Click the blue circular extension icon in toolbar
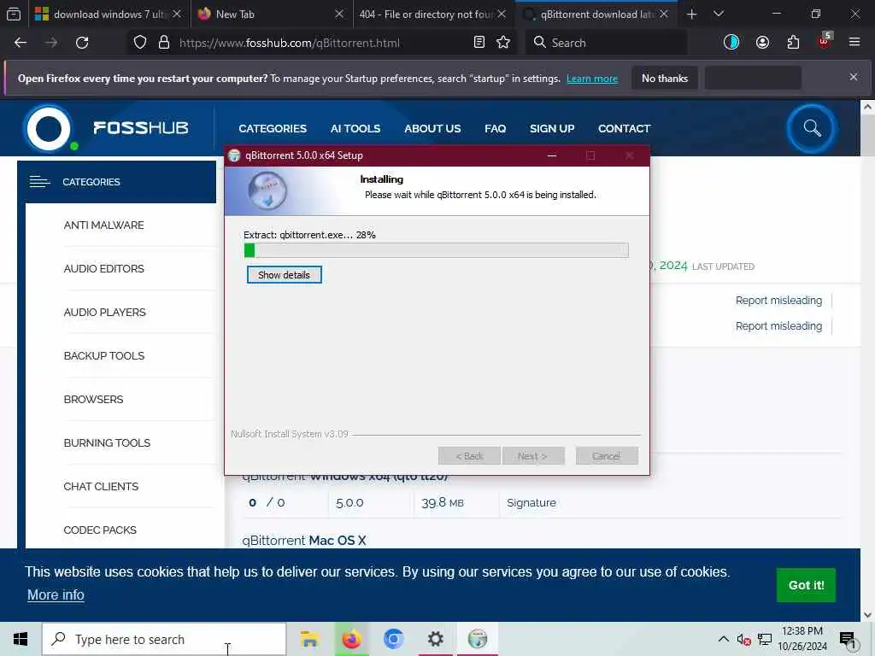875x656 pixels. pyautogui.click(x=731, y=43)
